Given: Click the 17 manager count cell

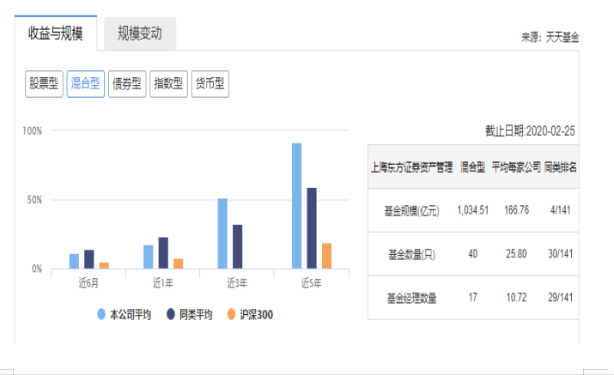Looking at the screenshot, I should point(472,298).
